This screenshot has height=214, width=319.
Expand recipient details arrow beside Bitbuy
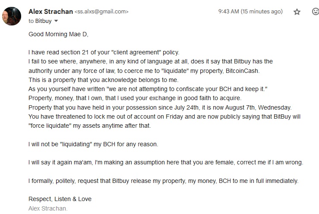tap(56, 21)
